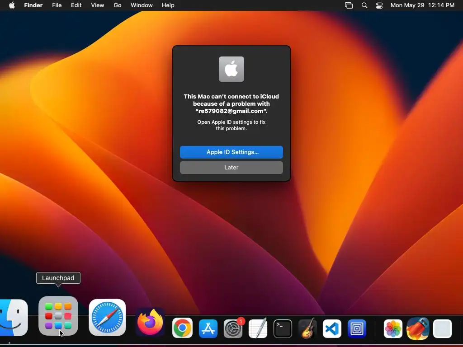
Task: Open the Apple menu
Action: tap(12, 5)
